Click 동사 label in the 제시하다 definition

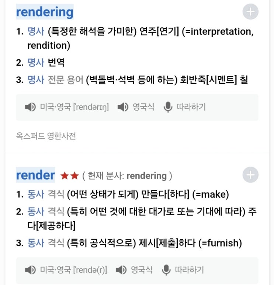tap(36, 243)
